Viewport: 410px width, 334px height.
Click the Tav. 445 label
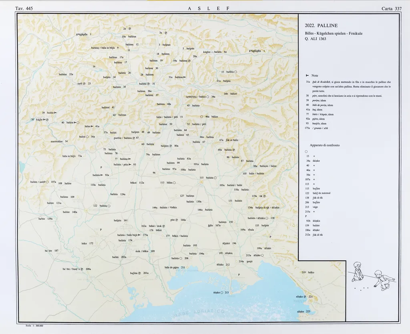pos(24,8)
